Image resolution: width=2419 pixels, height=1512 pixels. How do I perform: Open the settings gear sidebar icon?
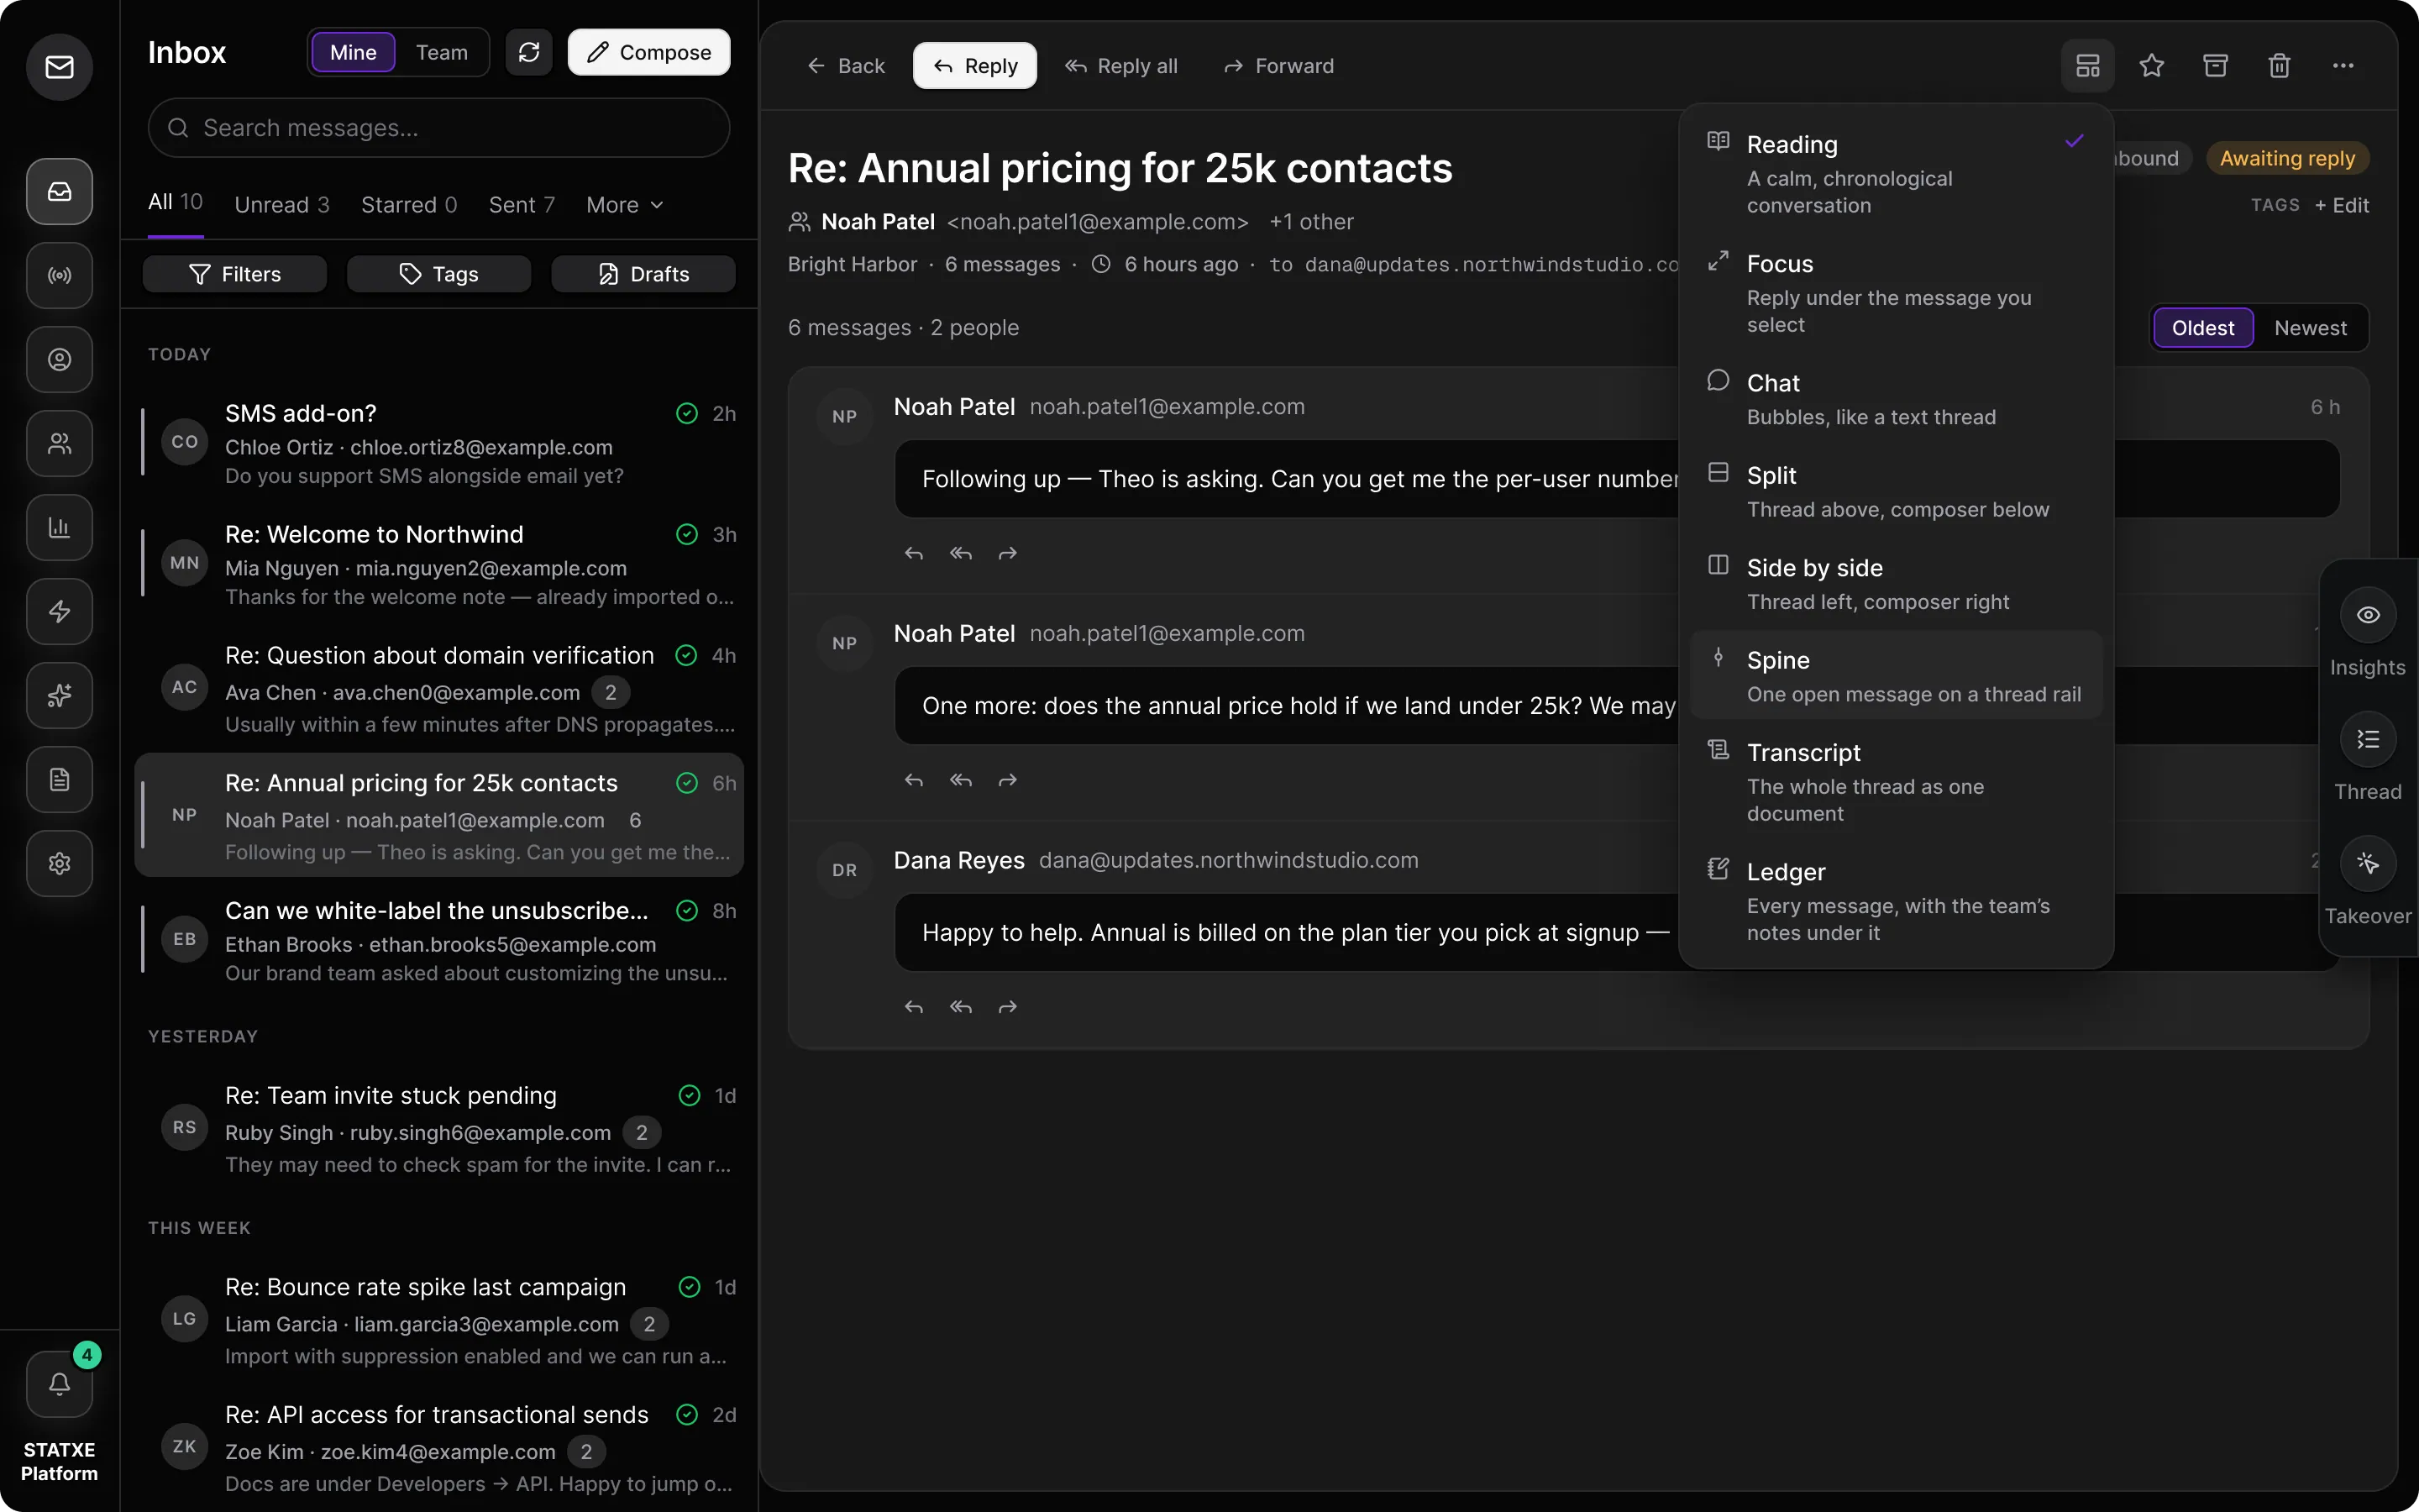[59, 863]
